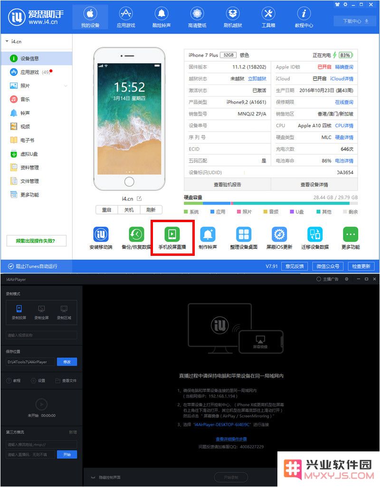The width and height of the screenshot is (380, 487).
Task: Open i4AirPlayer settings gear in title bar
Action: [346, 279]
